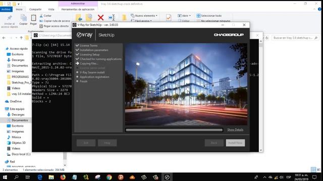323x181 pixels.
Task: Click the Explorer up arrow
Action: [21, 38]
